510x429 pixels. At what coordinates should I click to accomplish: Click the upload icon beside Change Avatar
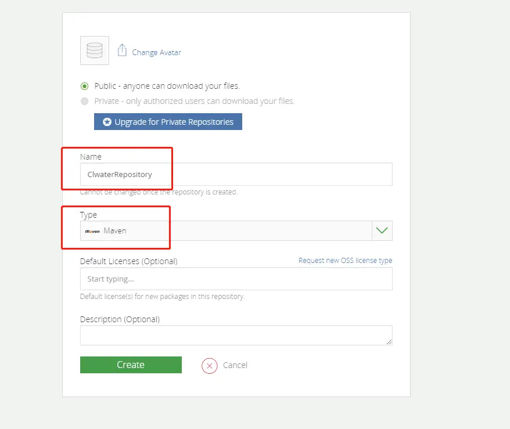122,51
